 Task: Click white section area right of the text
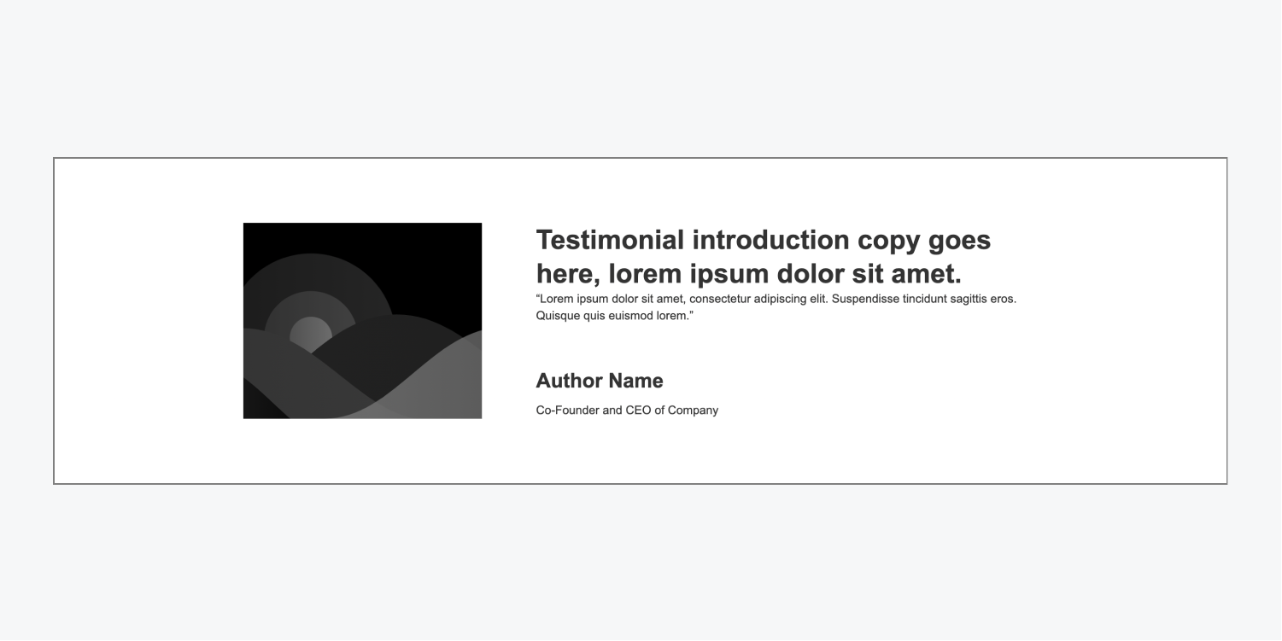(1127, 321)
